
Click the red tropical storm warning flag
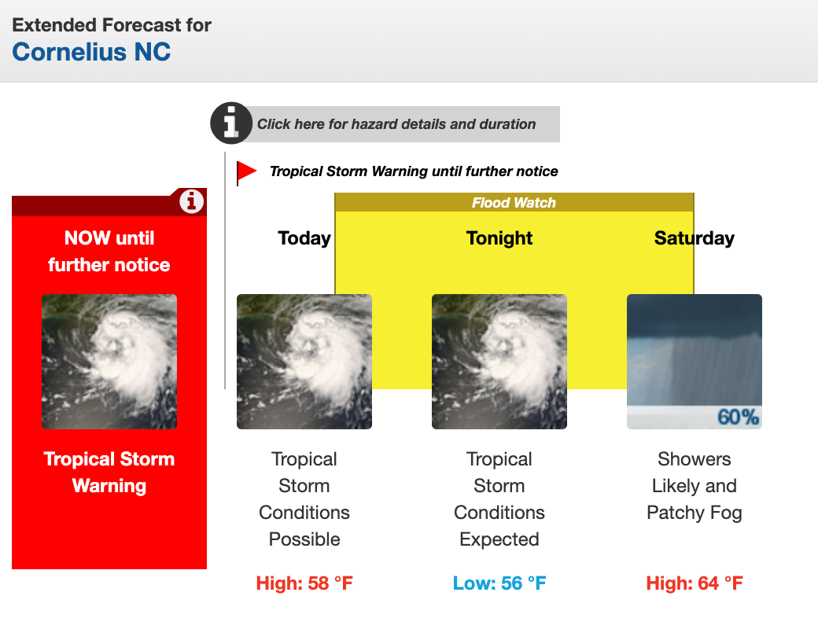pyautogui.click(x=246, y=171)
